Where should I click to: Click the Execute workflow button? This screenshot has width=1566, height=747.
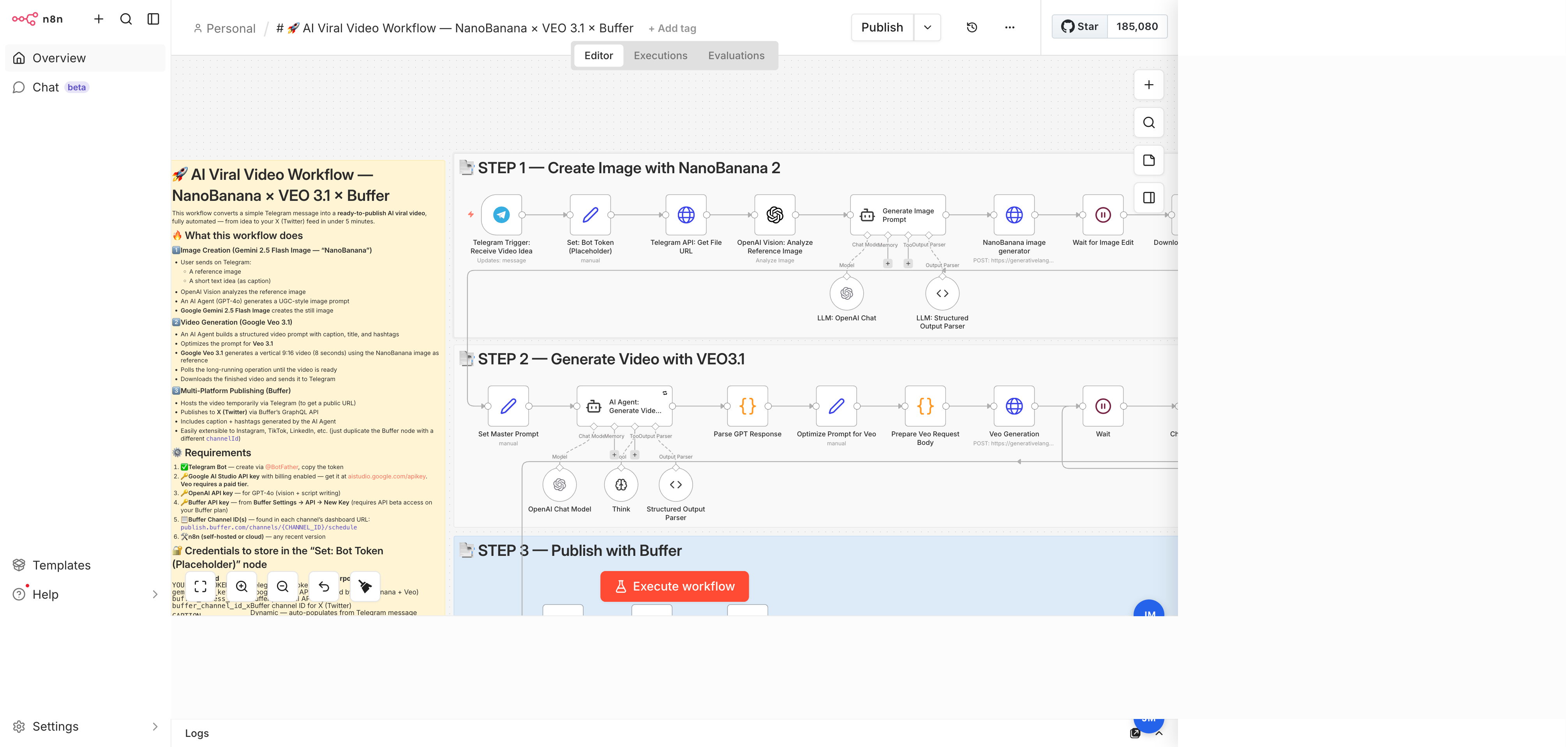[x=674, y=586]
